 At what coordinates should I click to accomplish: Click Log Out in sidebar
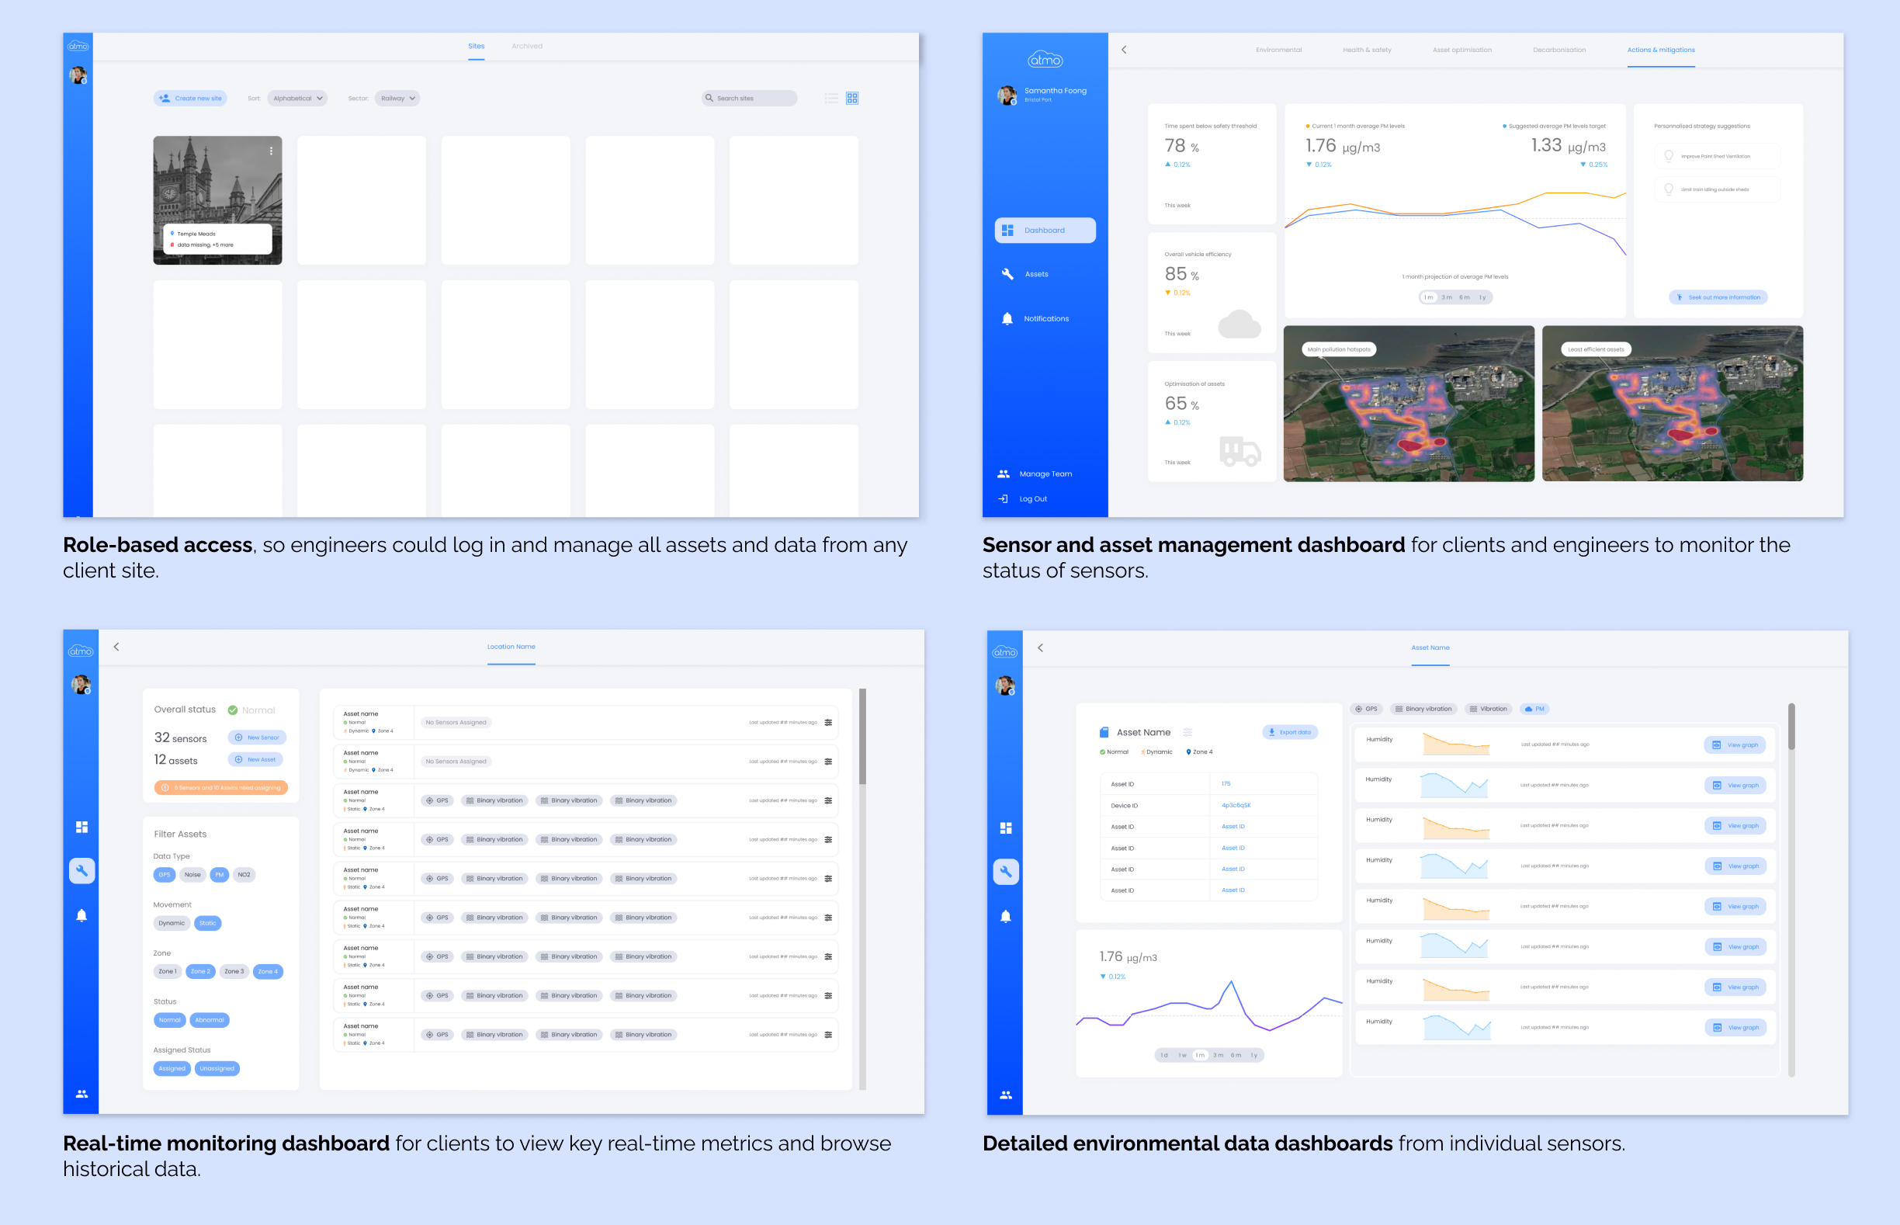pyautogui.click(x=1032, y=498)
